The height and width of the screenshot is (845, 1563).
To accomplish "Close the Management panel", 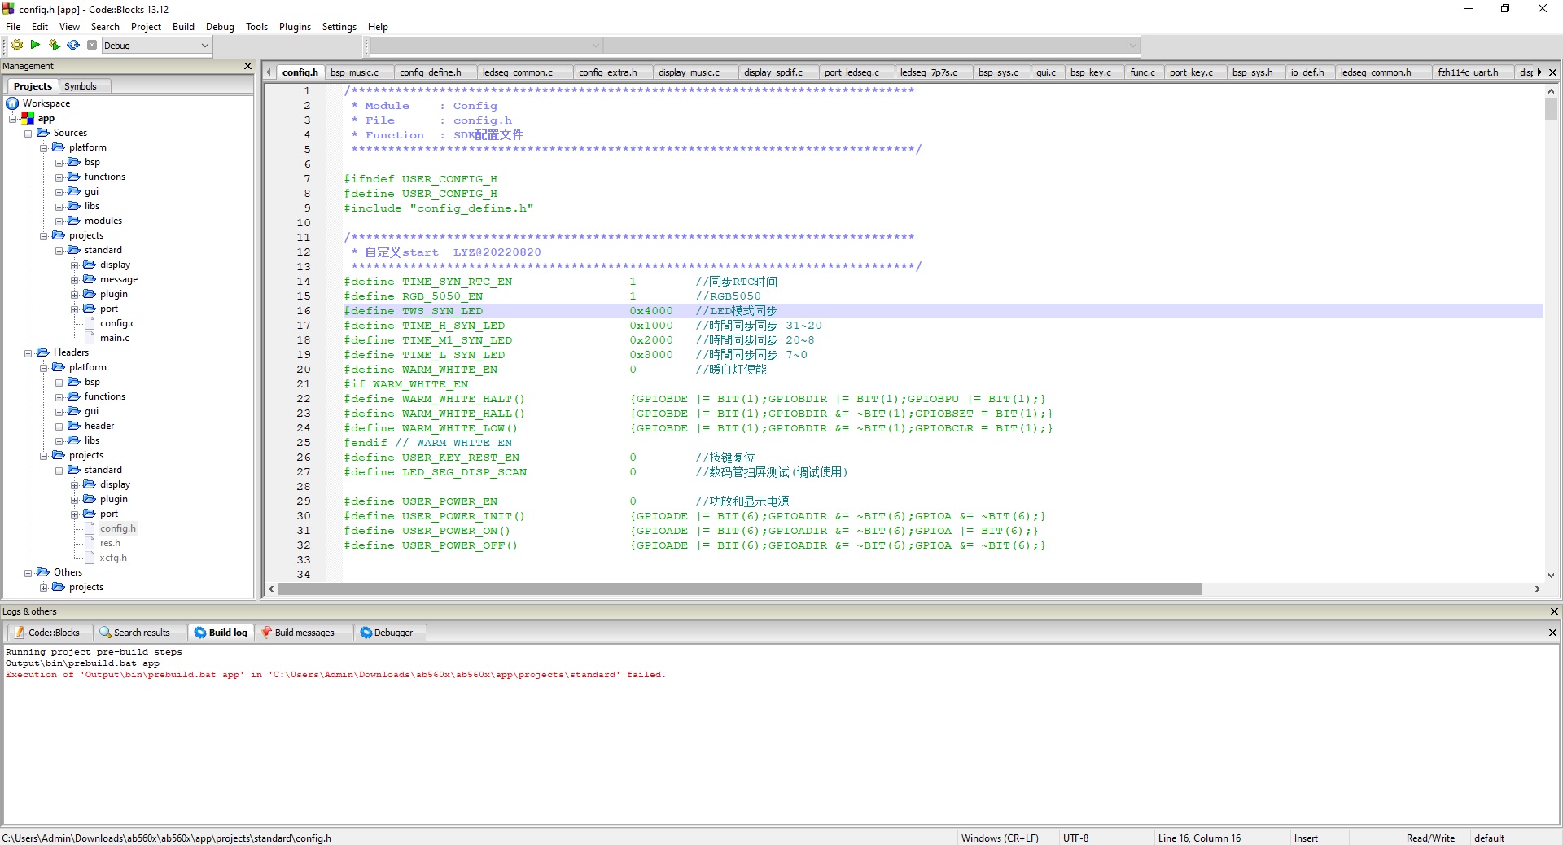I will 248,66.
